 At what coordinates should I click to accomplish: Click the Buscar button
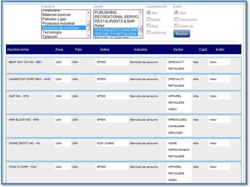(182, 34)
